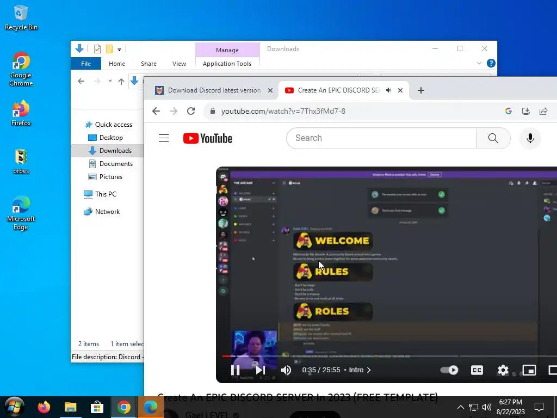This screenshot has height=418, width=557.
Task: Open a new browser tab
Action: coord(421,90)
